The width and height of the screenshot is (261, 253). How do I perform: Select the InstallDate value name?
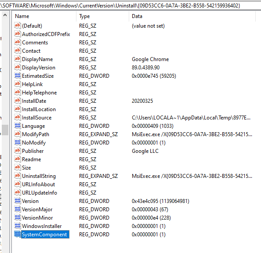point(34,101)
